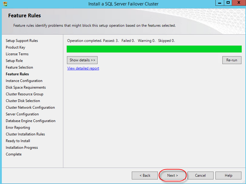Open the Help button

228,175
